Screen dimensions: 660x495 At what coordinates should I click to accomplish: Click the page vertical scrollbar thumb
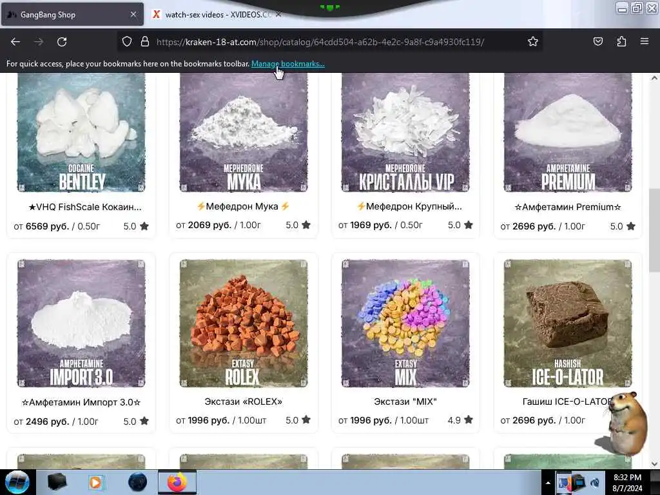pos(654,230)
